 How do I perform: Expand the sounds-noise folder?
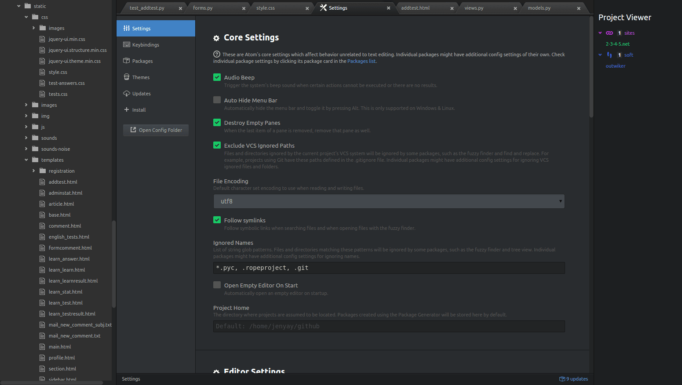(26, 149)
